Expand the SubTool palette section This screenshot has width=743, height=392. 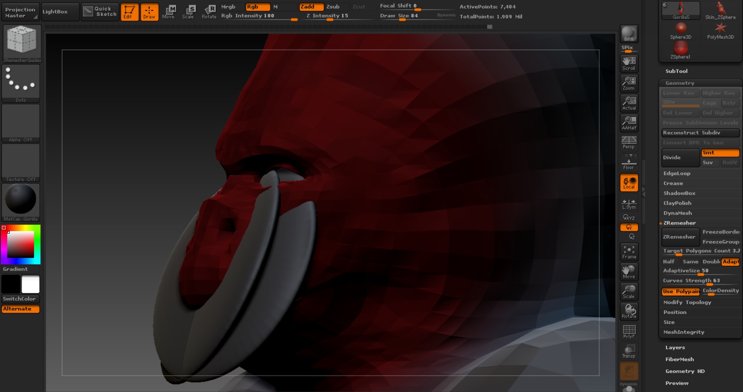[x=676, y=71]
